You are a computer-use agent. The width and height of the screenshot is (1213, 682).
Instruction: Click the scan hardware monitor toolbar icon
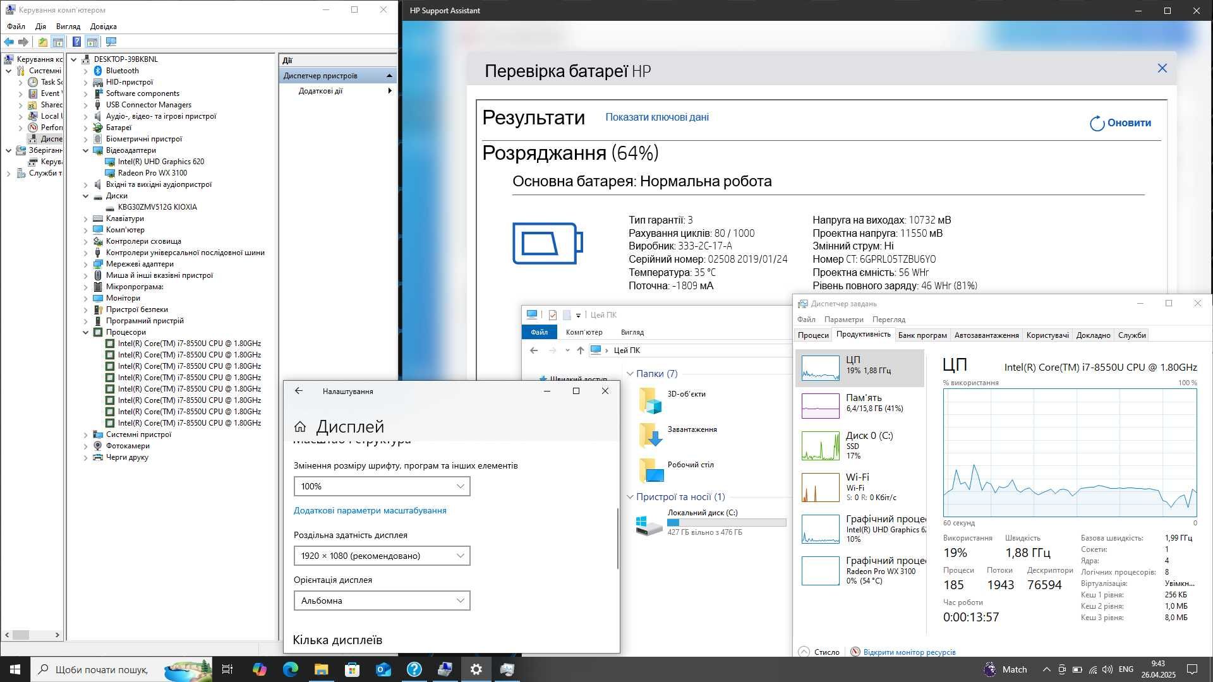[x=111, y=42]
